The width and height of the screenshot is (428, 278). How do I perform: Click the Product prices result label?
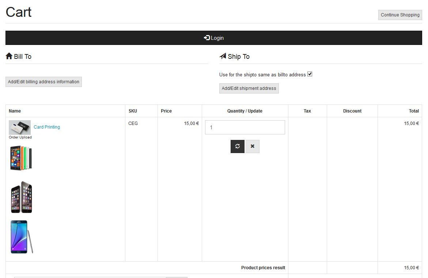coord(263,268)
